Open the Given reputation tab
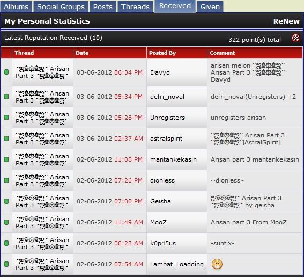Screen dimensions: 304x277 click(210, 7)
